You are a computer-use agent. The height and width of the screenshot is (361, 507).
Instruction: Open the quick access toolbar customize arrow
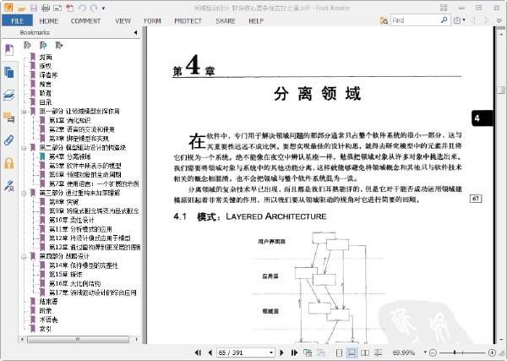pyautogui.click(x=103, y=8)
